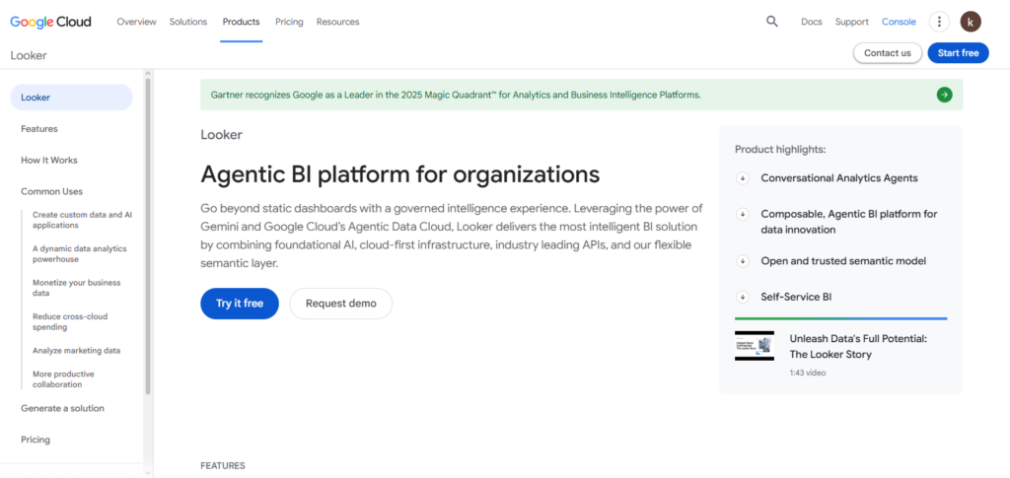Click the Google Cloud logo

click(51, 22)
